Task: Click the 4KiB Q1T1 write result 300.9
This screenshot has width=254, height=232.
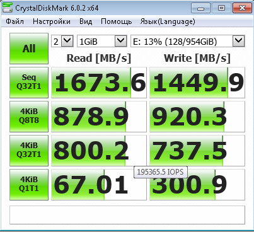Action: [197, 185]
